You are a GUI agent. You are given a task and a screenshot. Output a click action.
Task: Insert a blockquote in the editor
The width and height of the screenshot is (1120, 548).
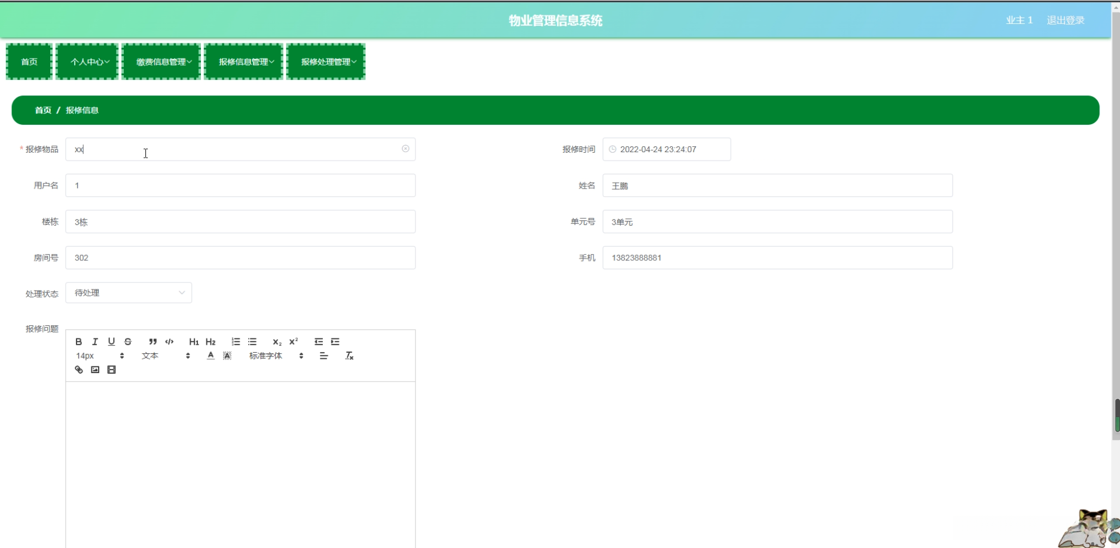point(153,341)
